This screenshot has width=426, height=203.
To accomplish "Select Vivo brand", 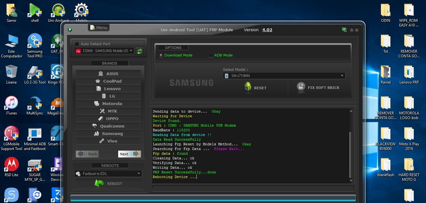I will (108, 141).
